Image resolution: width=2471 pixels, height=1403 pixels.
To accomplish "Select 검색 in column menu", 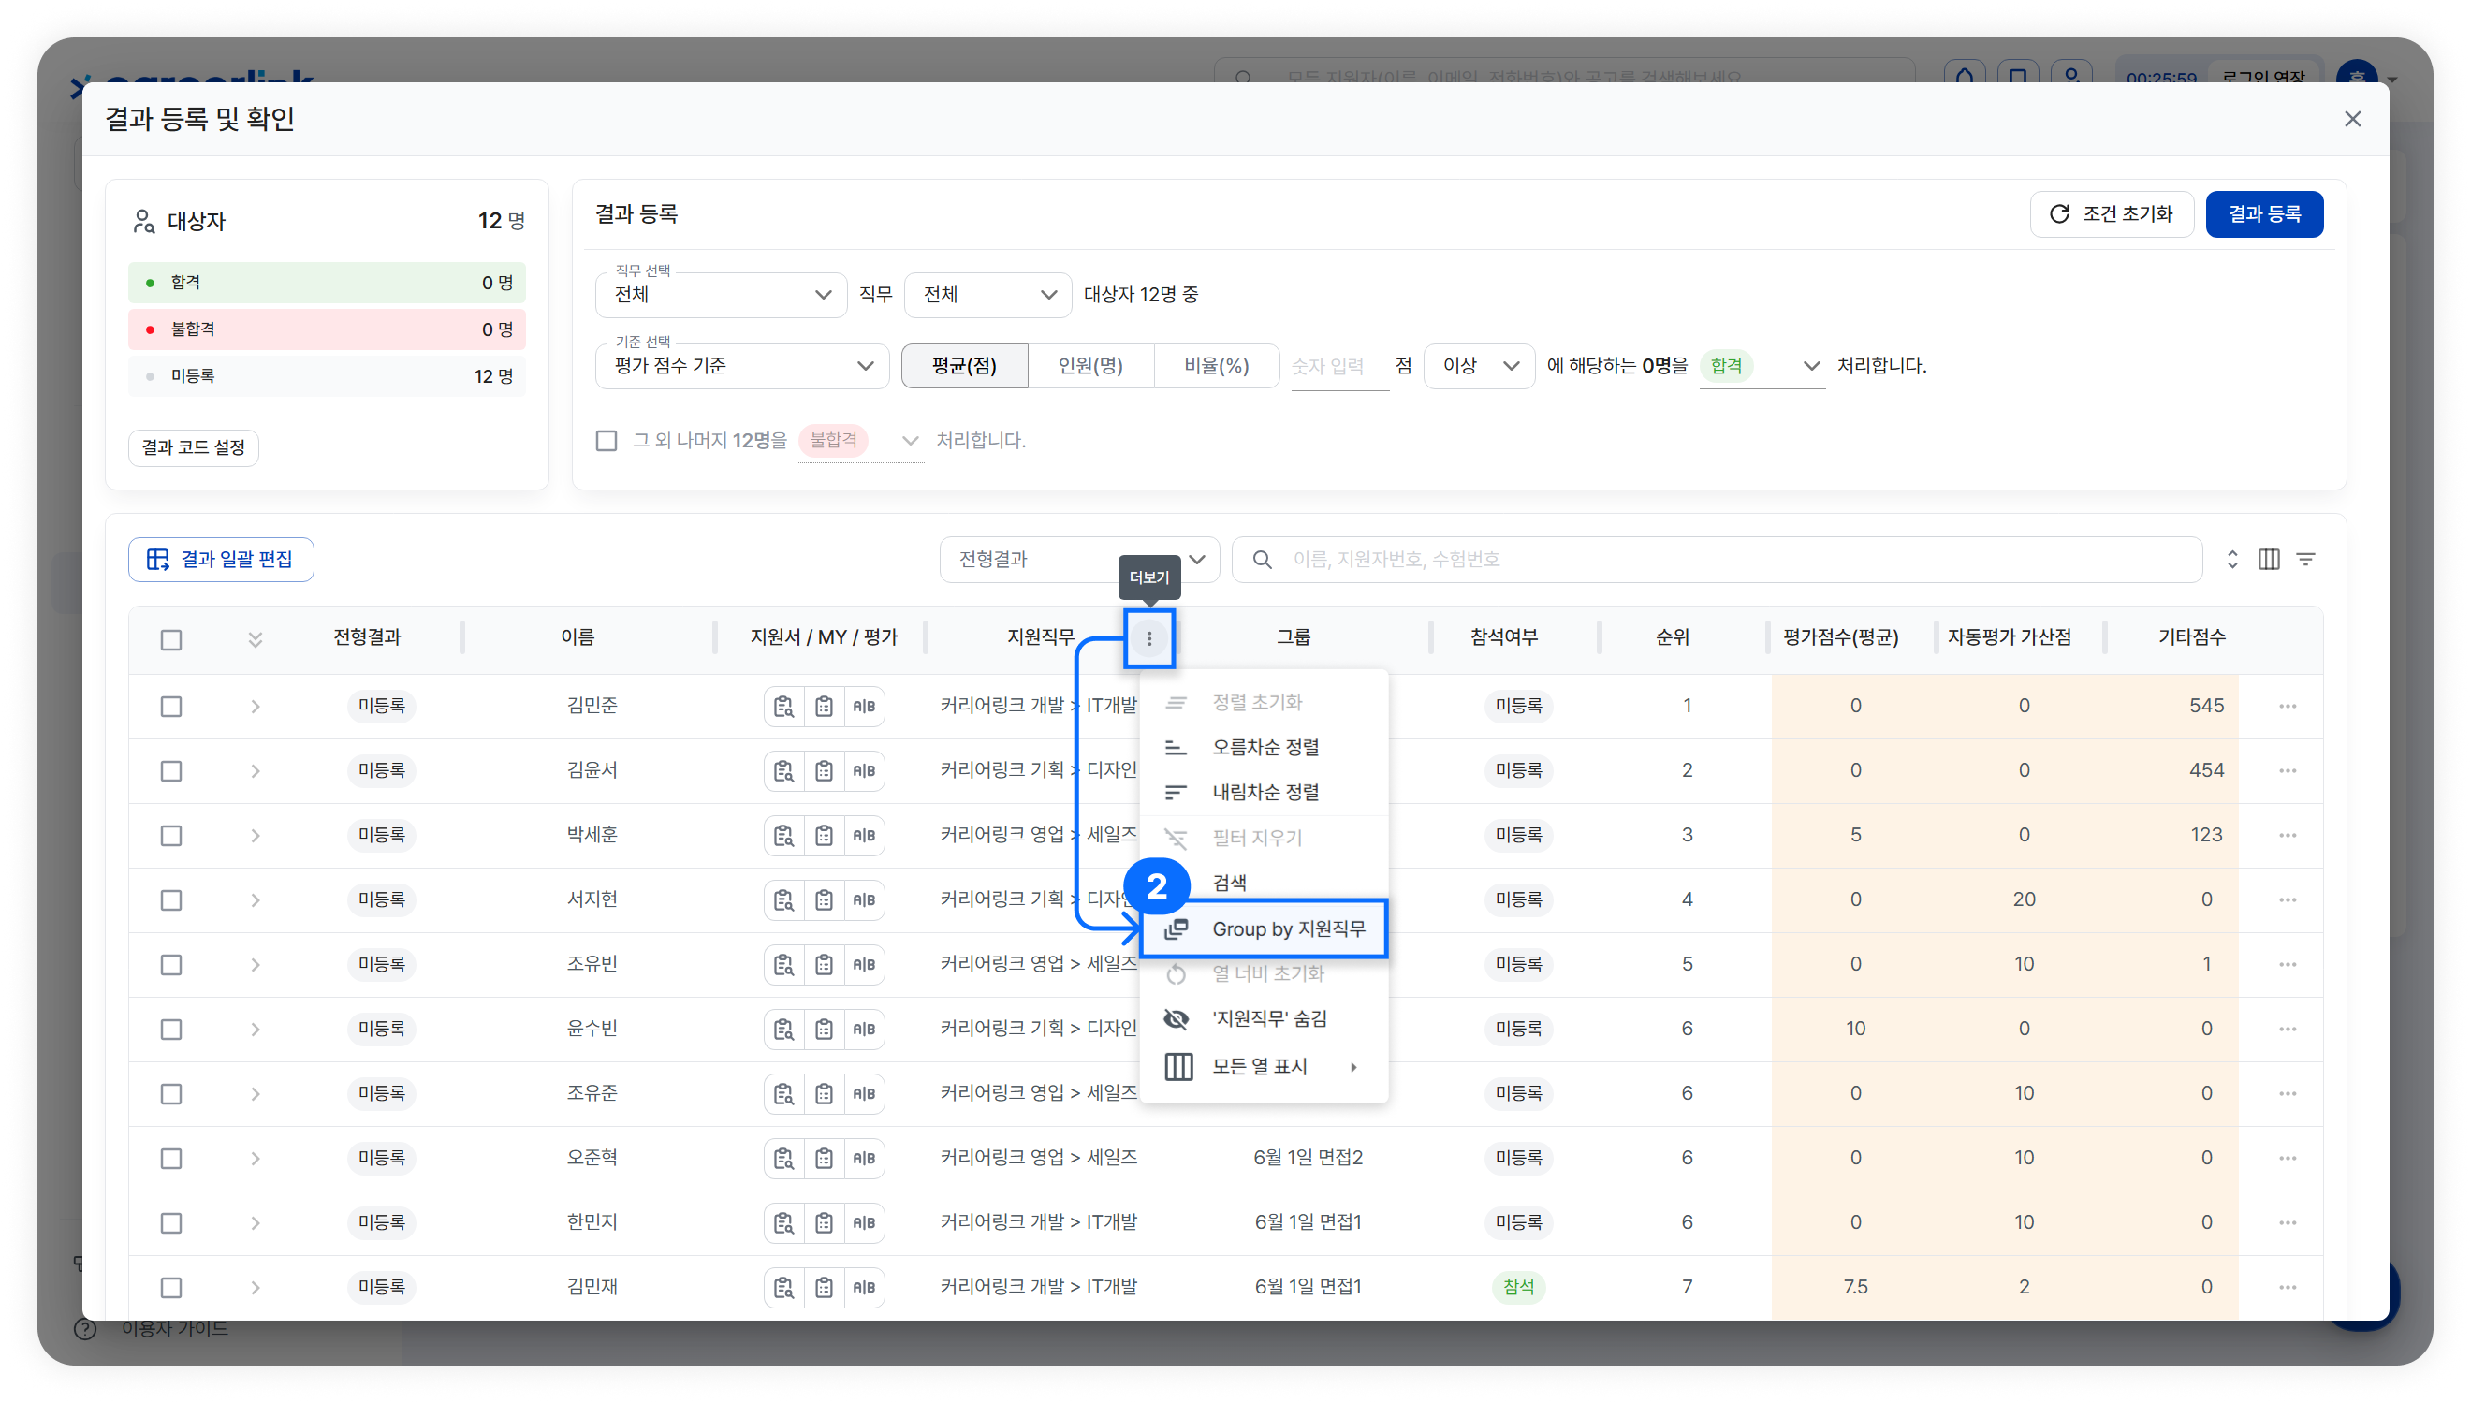I will click(1264, 882).
